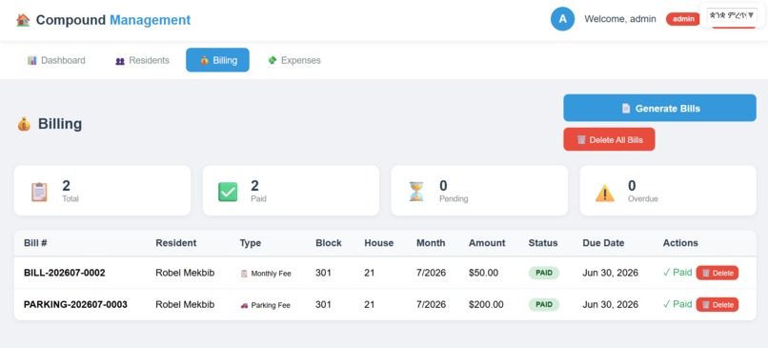This screenshot has width=768, height=348.
Task: Click the Dashboard chart icon
Action: 32,61
